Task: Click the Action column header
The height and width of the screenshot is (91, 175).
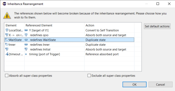Action: click(x=109, y=25)
